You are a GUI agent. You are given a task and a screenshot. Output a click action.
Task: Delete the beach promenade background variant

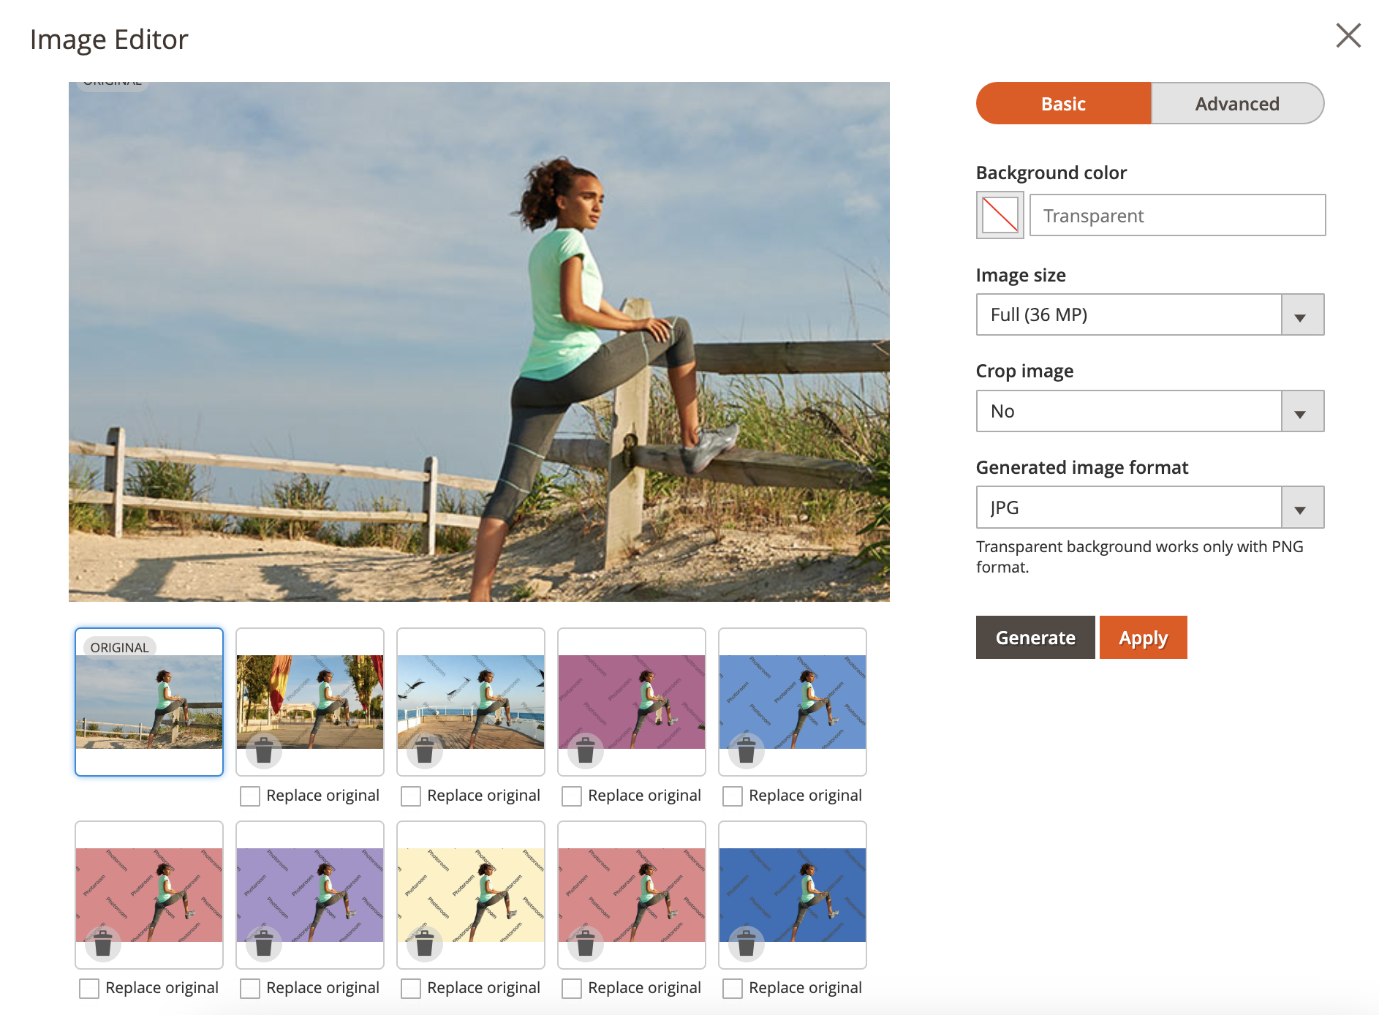(x=264, y=750)
